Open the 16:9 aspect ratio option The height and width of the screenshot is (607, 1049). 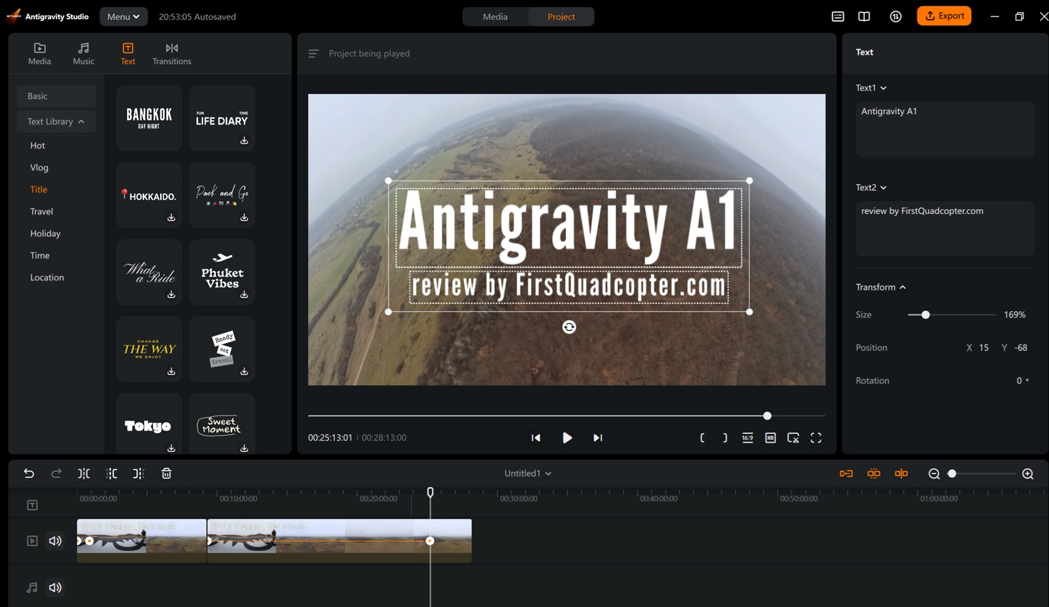[747, 438]
